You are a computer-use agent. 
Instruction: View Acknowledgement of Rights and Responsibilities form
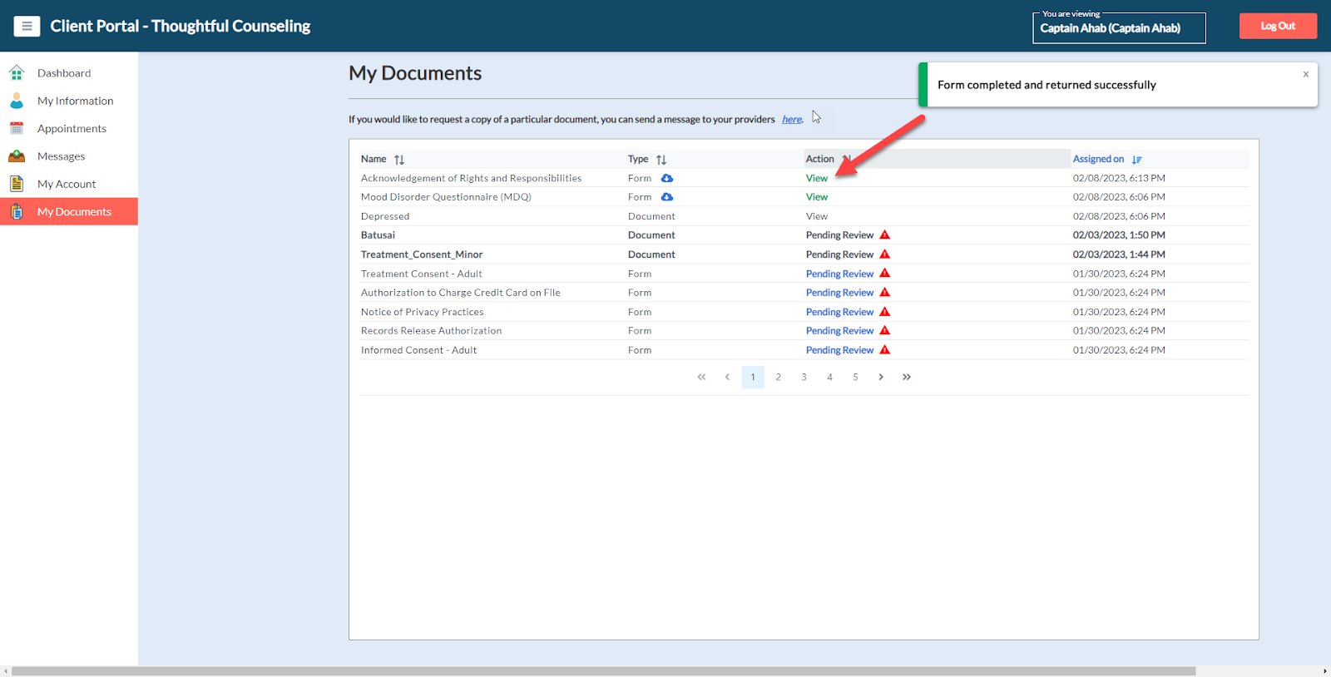[816, 178]
